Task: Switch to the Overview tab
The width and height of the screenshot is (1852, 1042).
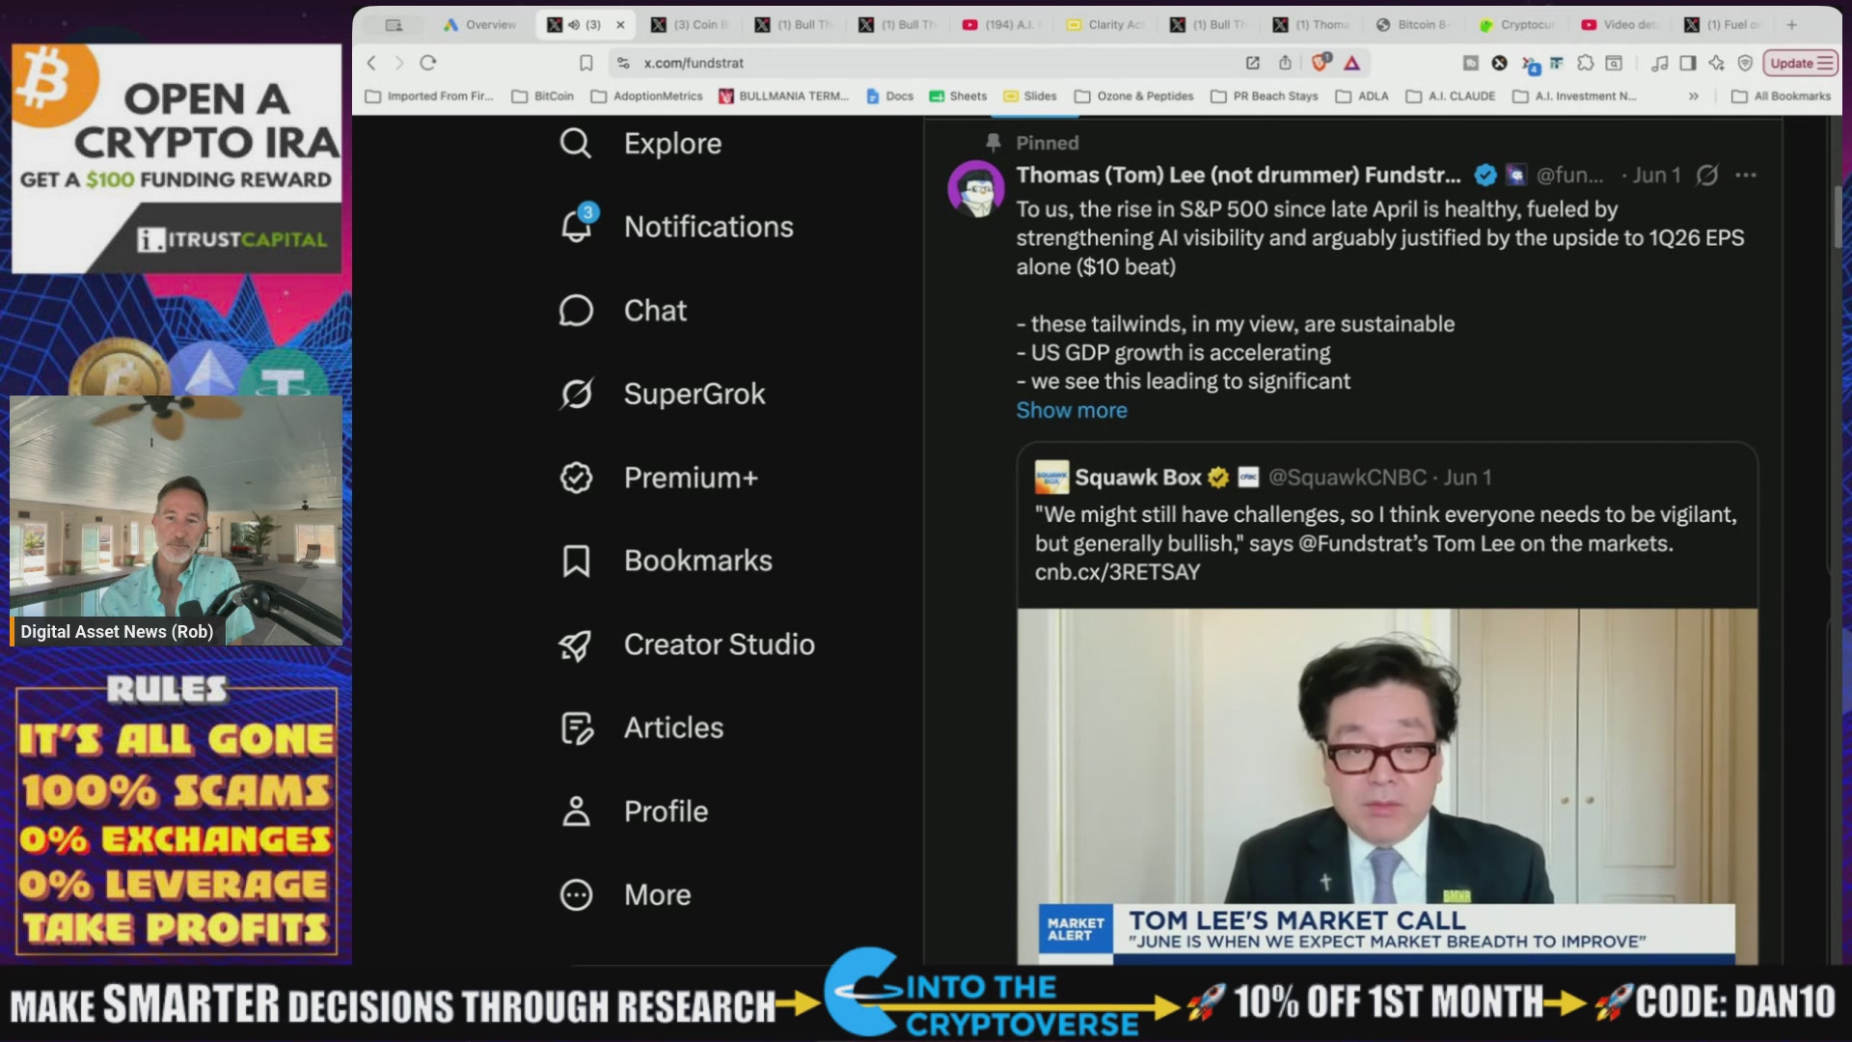Action: [480, 25]
